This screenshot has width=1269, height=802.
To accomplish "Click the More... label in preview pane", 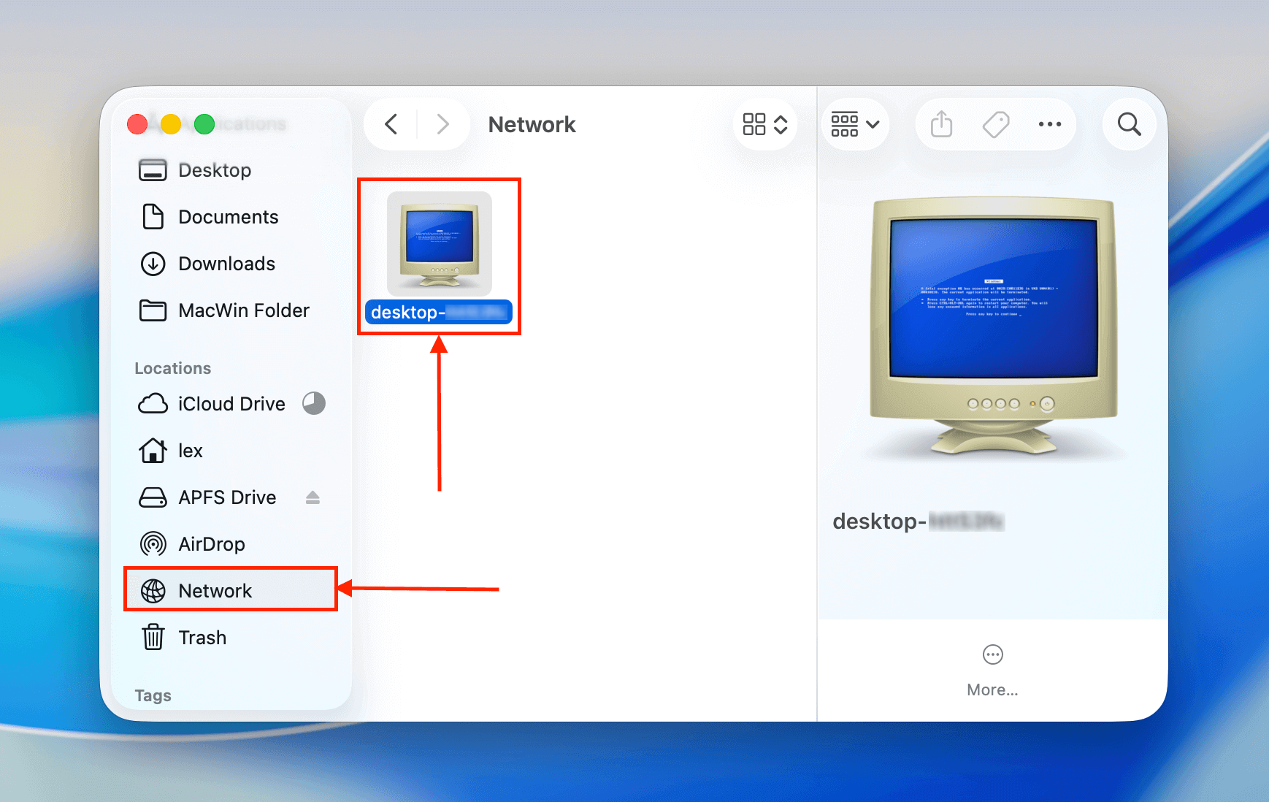I will tap(992, 690).
